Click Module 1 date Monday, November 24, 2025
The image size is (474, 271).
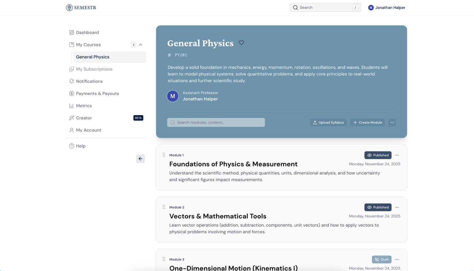[375, 164]
